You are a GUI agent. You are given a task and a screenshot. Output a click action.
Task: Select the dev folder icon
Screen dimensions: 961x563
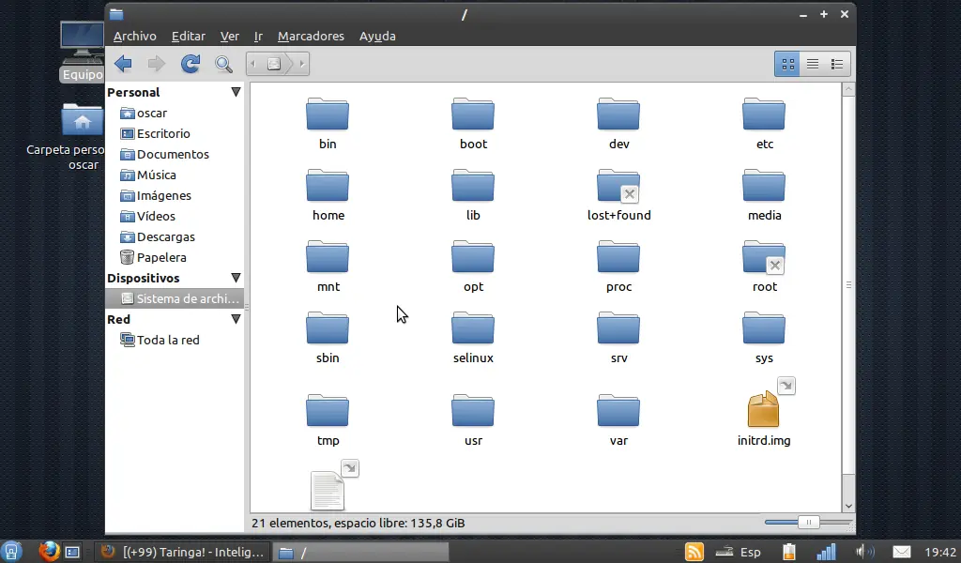coord(618,114)
